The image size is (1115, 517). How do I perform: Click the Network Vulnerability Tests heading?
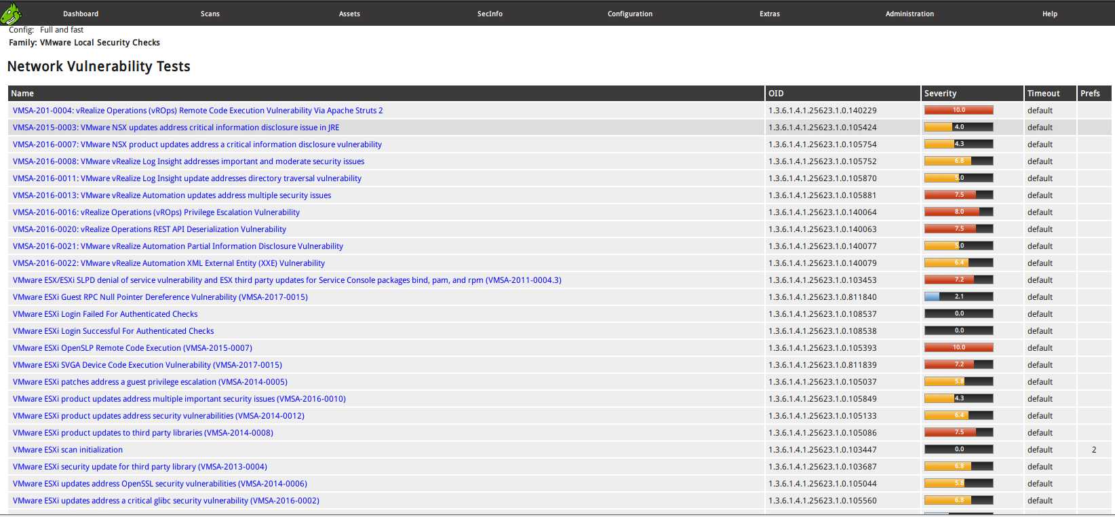[98, 66]
